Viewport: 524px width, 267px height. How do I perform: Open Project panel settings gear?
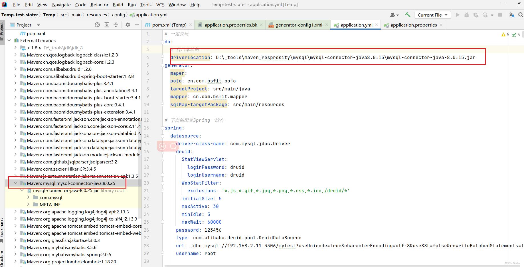(128, 25)
